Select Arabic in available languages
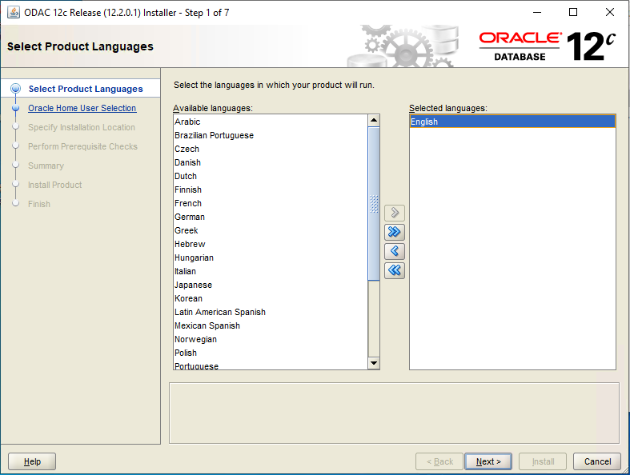630x475 pixels. pos(271,122)
